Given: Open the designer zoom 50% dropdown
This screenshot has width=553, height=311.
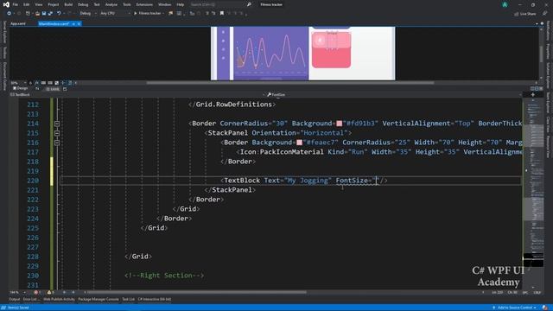Looking at the screenshot, I should click(19, 83).
